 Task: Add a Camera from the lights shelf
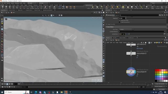88,7
